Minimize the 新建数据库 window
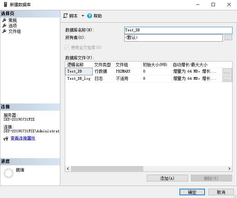237x198 pixels. pyautogui.click(x=198, y=4)
